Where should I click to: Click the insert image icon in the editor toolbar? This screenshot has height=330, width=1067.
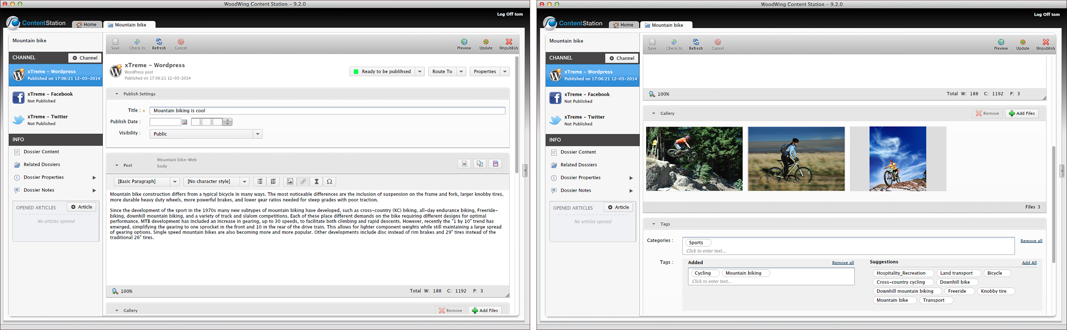point(290,182)
